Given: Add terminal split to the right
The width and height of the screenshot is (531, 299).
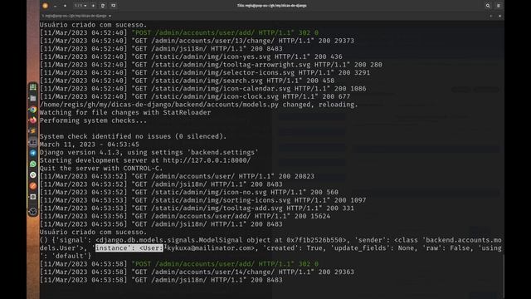Looking at the screenshot, I should (x=103, y=6).
